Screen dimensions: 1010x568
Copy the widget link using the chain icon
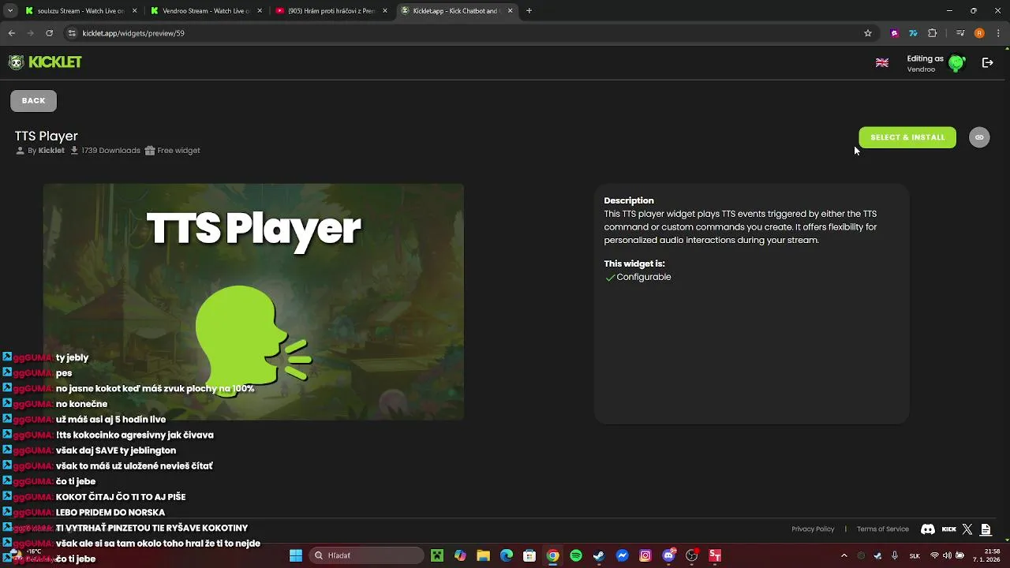(979, 137)
